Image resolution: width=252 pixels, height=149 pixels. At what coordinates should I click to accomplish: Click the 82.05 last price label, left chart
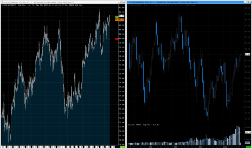(122, 16)
